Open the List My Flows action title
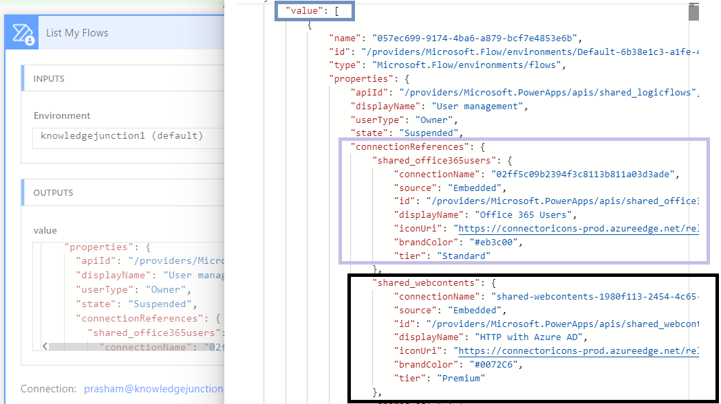Viewport: 721px width, 404px height. coord(77,33)
